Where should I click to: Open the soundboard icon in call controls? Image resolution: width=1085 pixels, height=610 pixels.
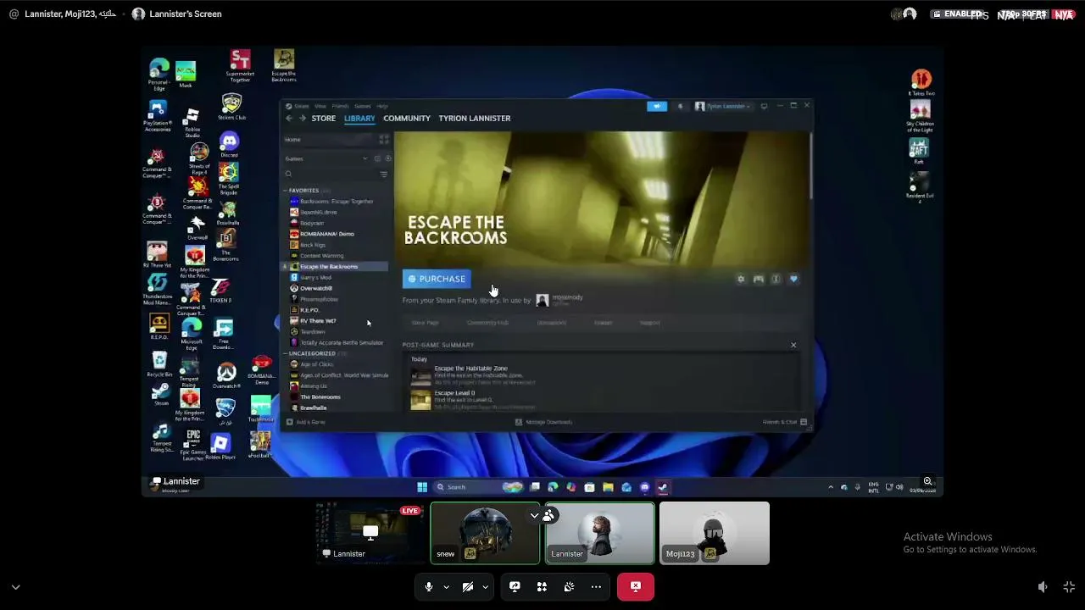(569, 586)
